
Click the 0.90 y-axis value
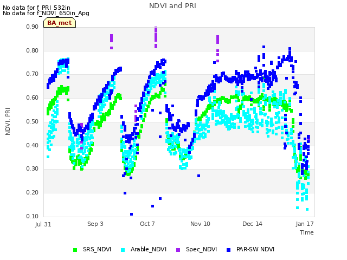pyautogui.click(x=33, y=27)
